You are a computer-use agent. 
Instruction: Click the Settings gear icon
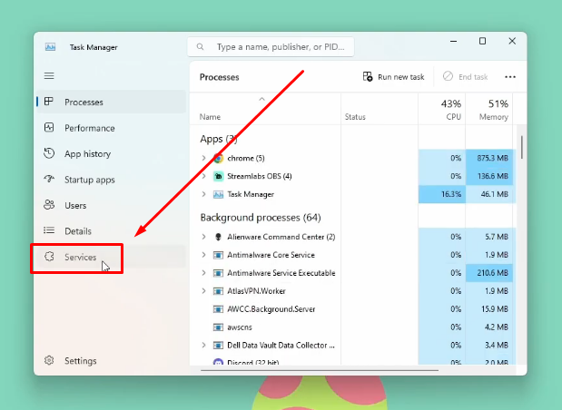pos(49,360)
